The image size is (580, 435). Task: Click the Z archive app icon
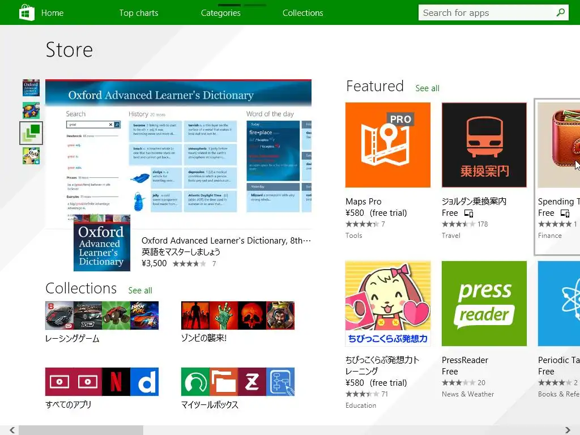pos(252,382)
